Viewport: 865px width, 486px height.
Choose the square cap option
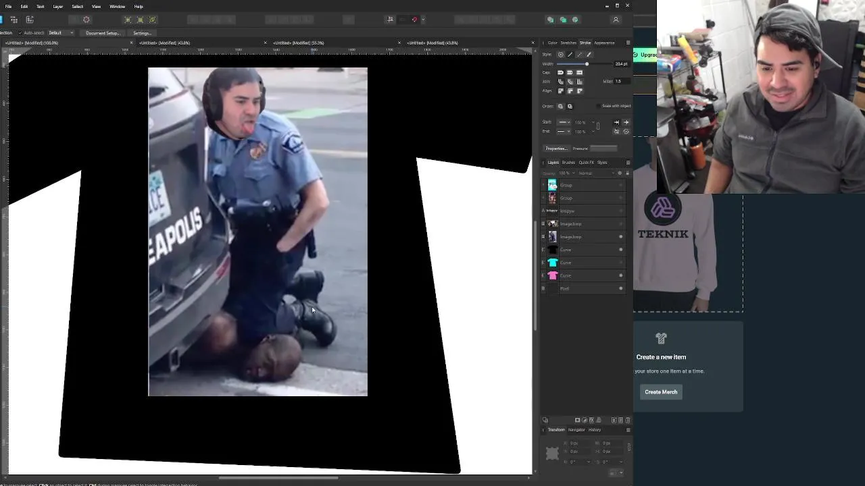tap(579, 72)
